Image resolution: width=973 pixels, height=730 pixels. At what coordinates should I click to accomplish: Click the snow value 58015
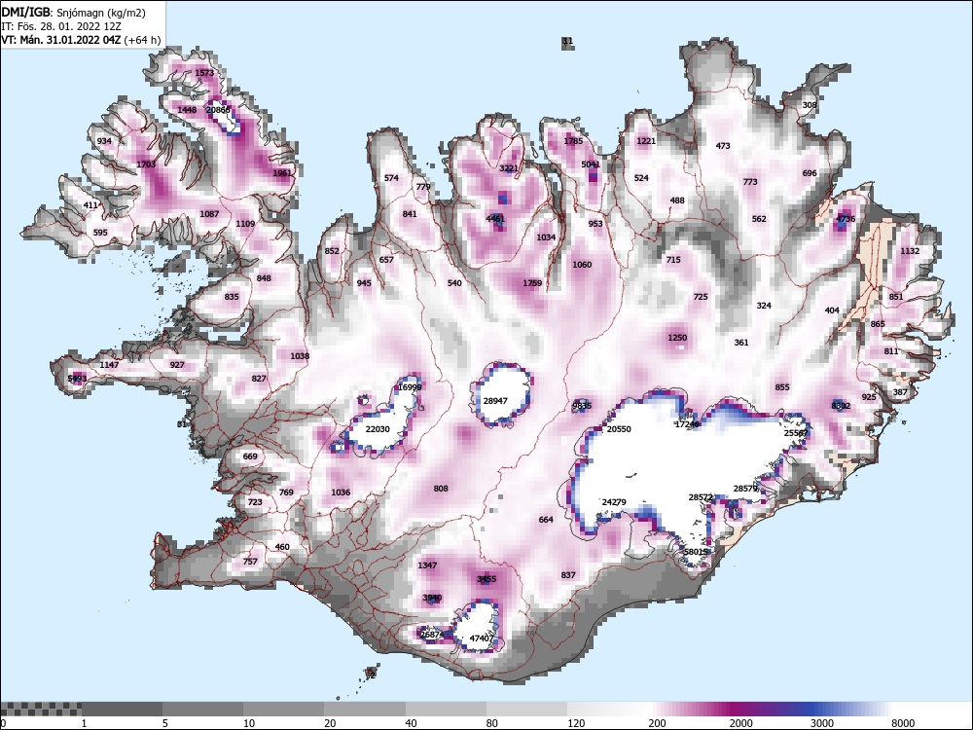[x=696, y=551]
